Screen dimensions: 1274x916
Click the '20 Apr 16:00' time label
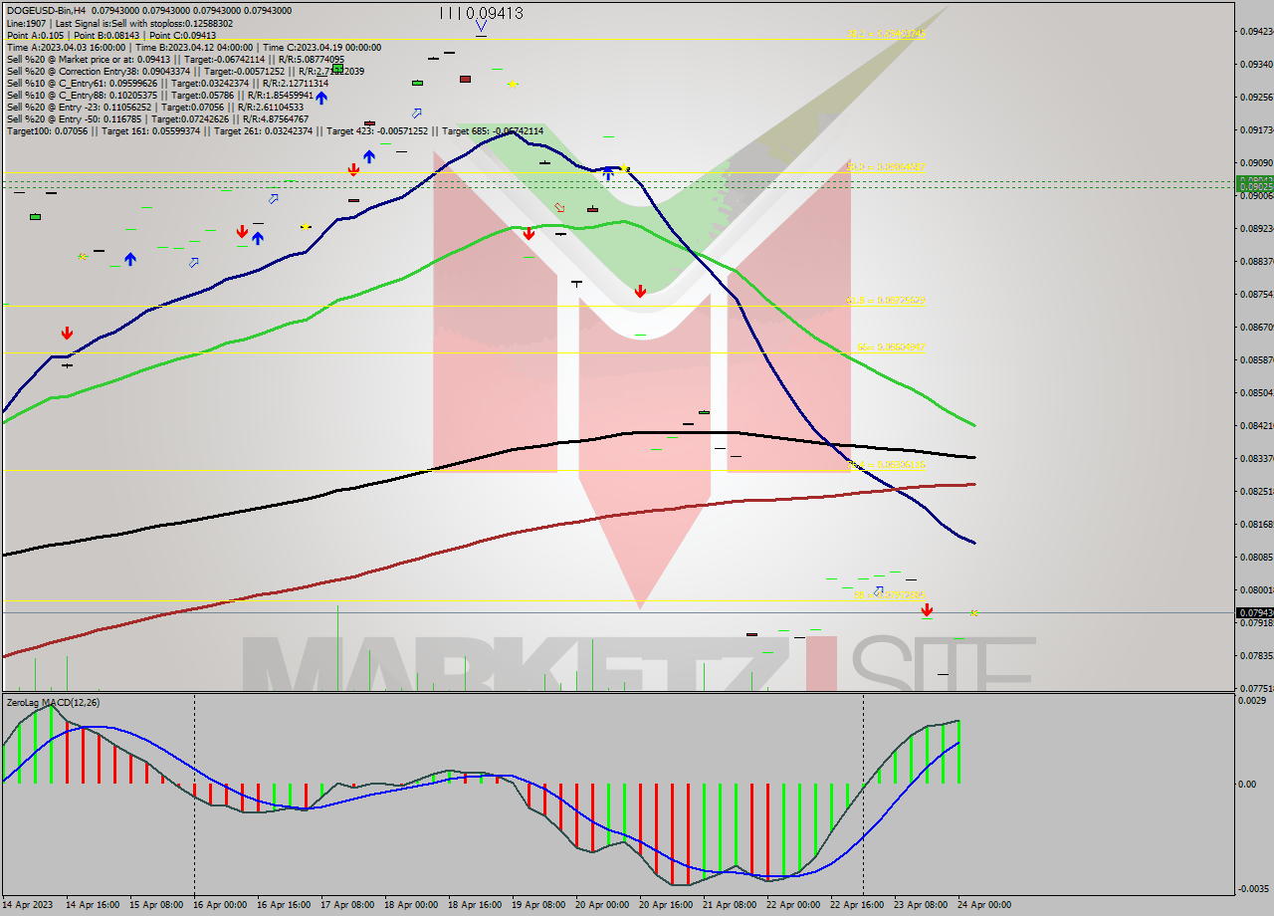click(666, 905)
